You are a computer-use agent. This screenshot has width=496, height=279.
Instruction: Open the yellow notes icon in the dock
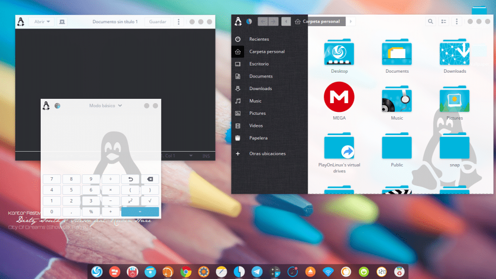tap(221, 271)
